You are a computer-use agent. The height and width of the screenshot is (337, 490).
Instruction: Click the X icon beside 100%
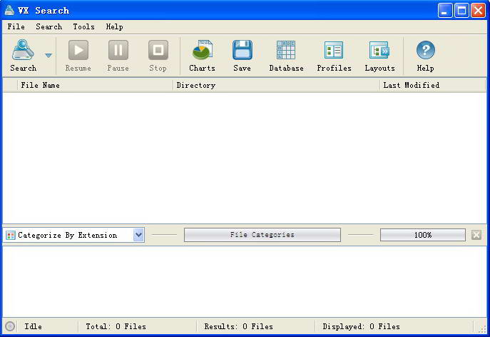[x=476, y=235]
